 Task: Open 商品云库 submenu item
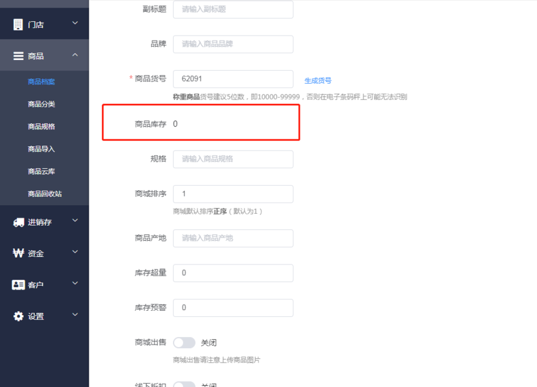41,171
